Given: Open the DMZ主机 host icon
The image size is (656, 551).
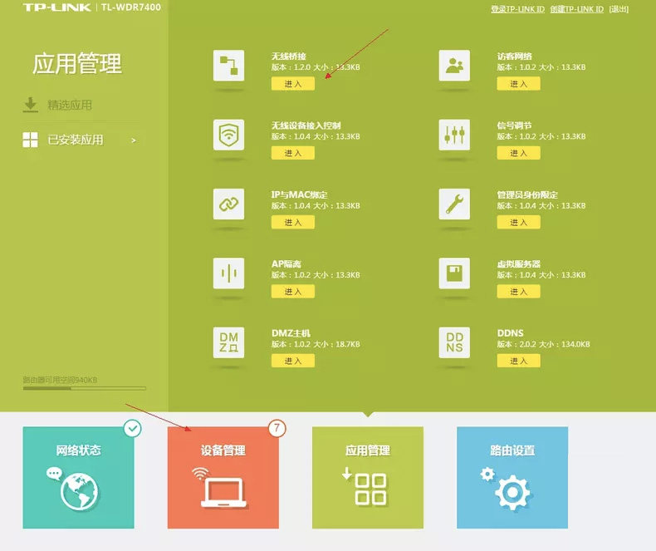Looking at the screenshot, I should pos(229,342).
